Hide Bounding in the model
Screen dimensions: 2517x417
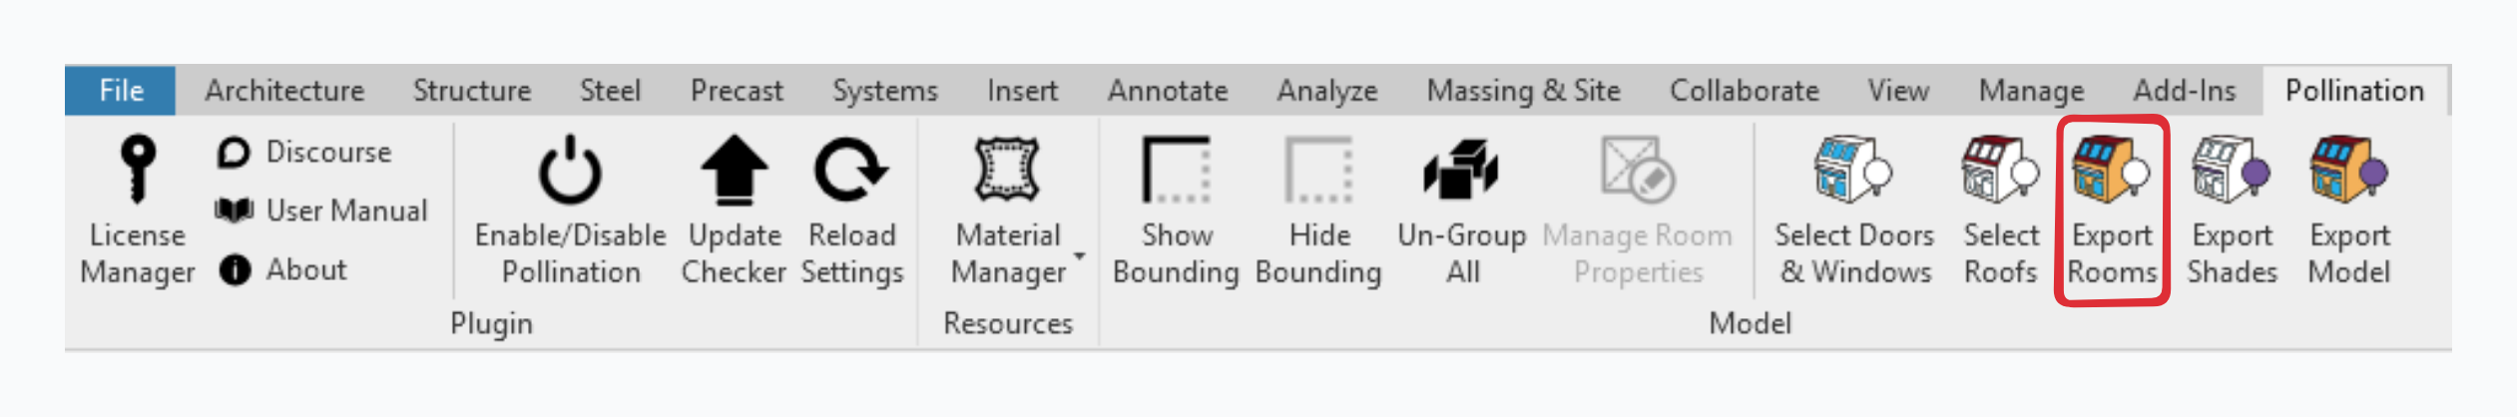click(1318, 170)
